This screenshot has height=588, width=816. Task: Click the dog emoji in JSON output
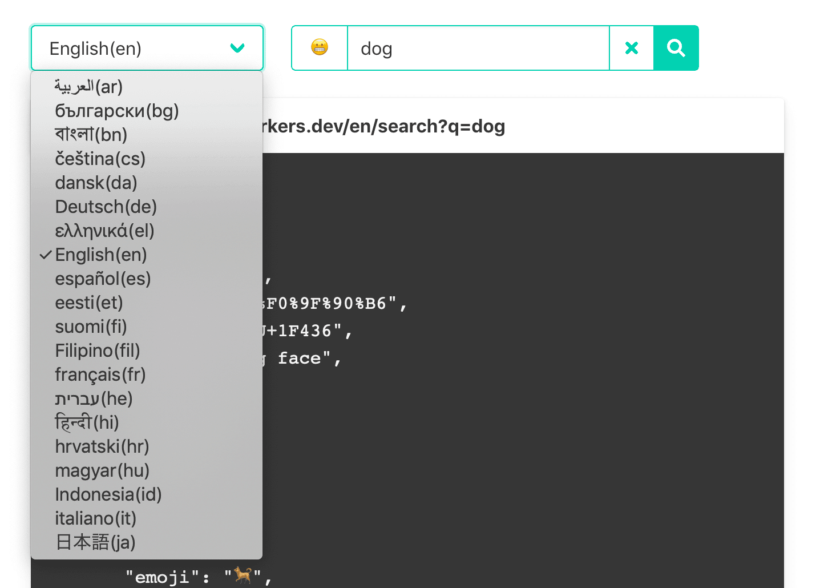click(243, 575)
